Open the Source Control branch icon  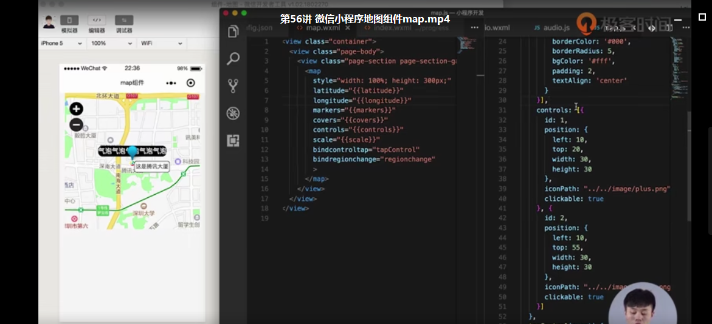[x=233, y=86]
